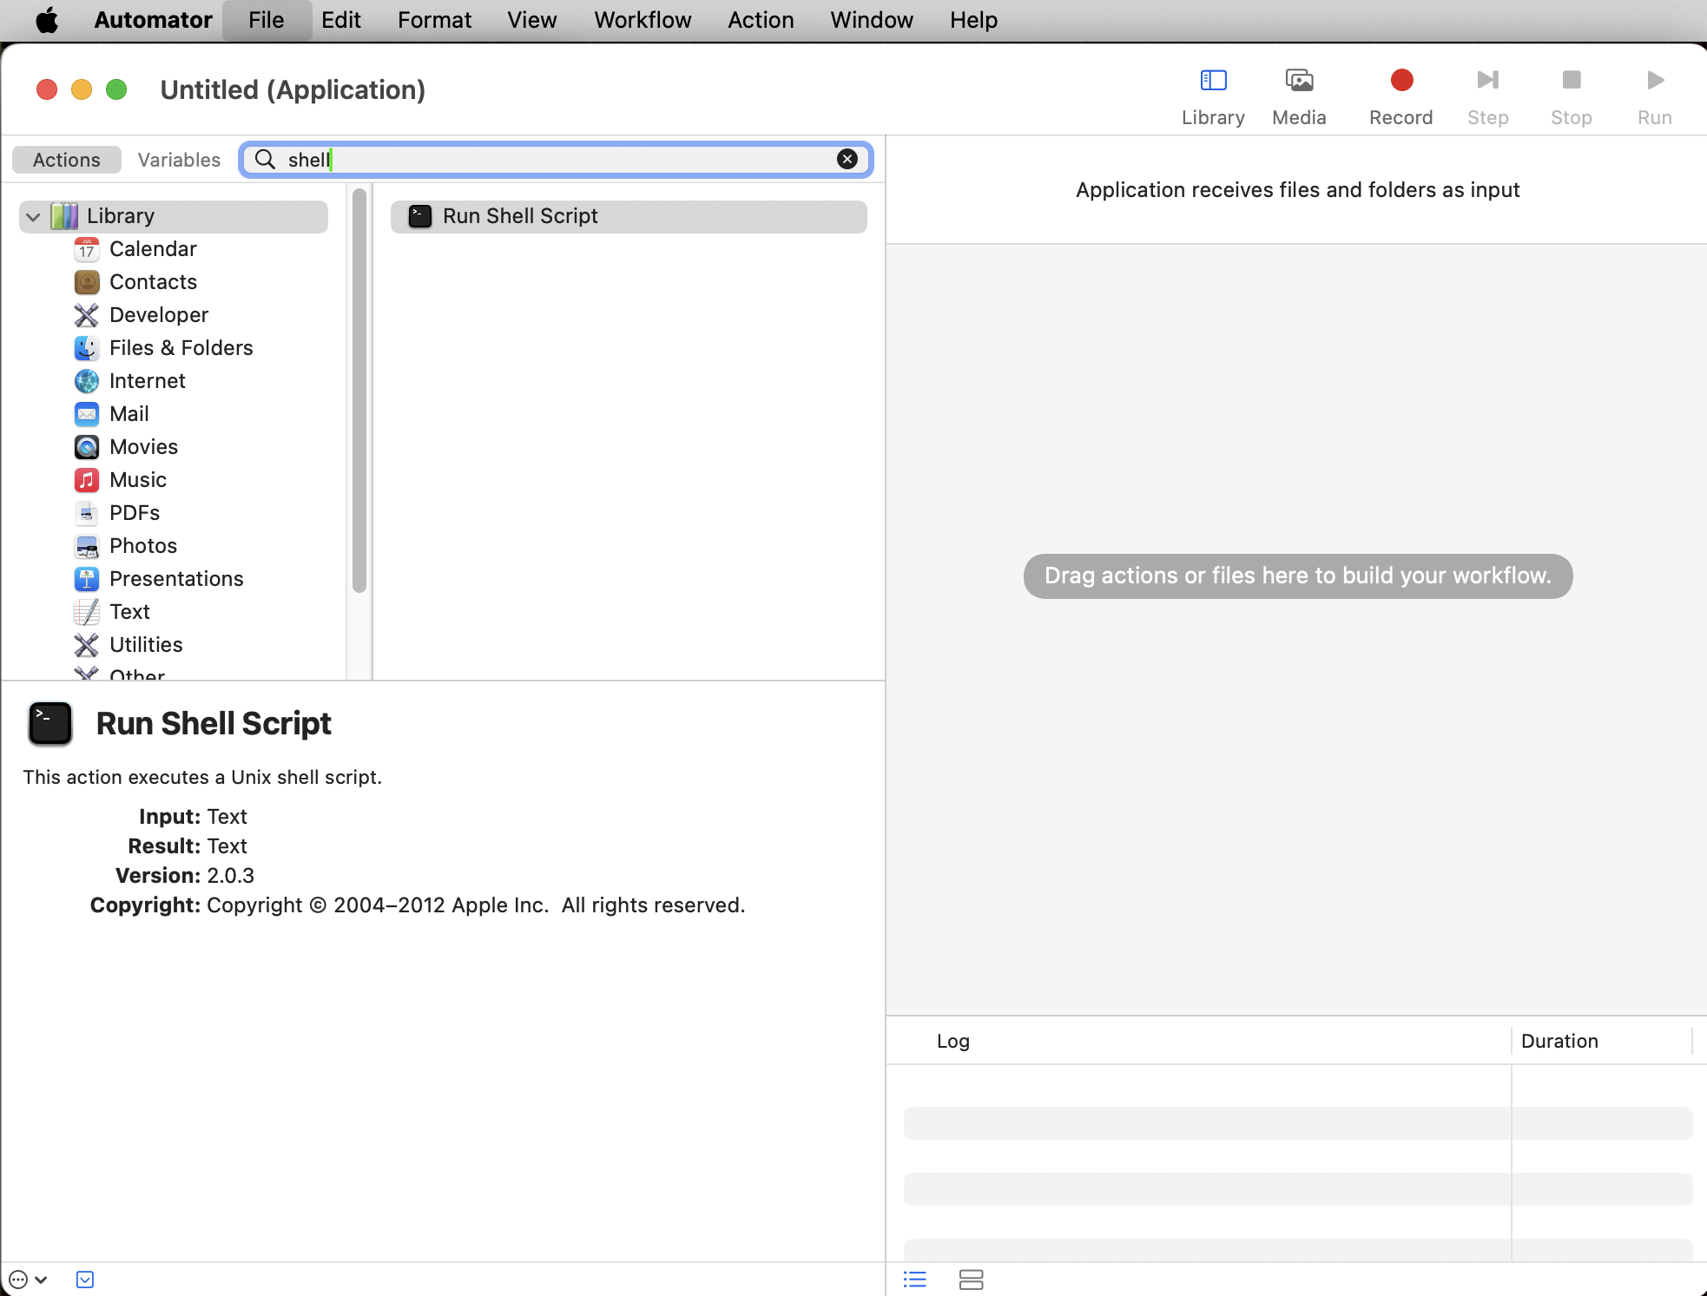Open the Action menu
1707x1296 pixels.
[761, 20]
